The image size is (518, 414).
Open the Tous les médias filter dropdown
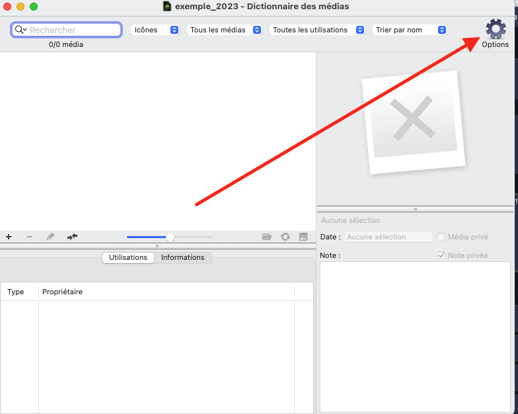pyautogui.click(x=224, y=30)
